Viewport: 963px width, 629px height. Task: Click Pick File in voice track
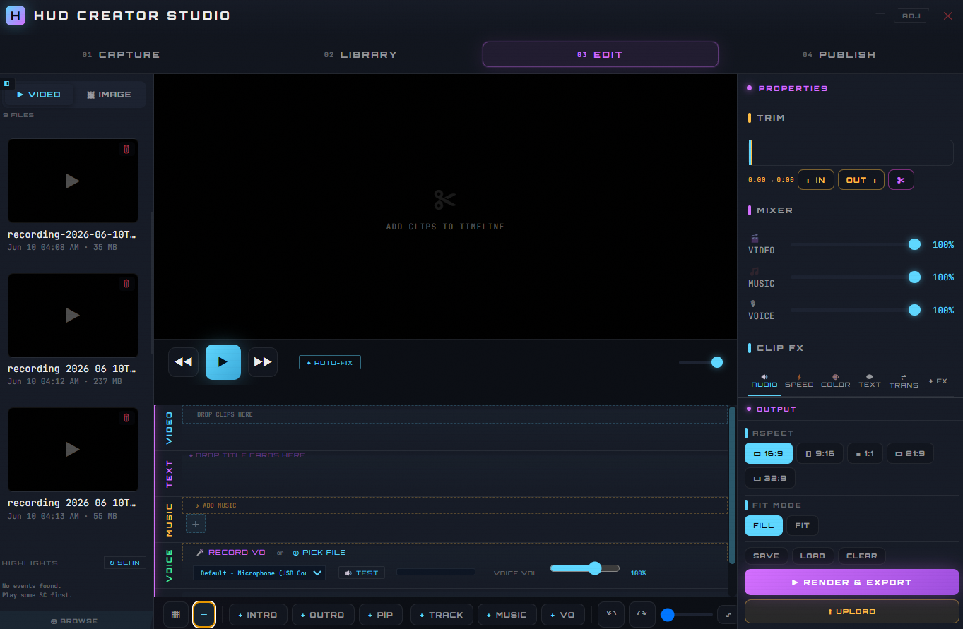(319, 553)
